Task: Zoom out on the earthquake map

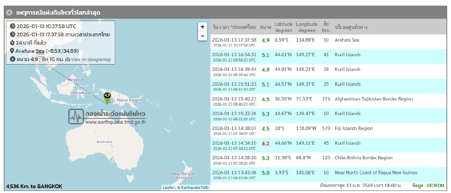Action: click(202, 36)
